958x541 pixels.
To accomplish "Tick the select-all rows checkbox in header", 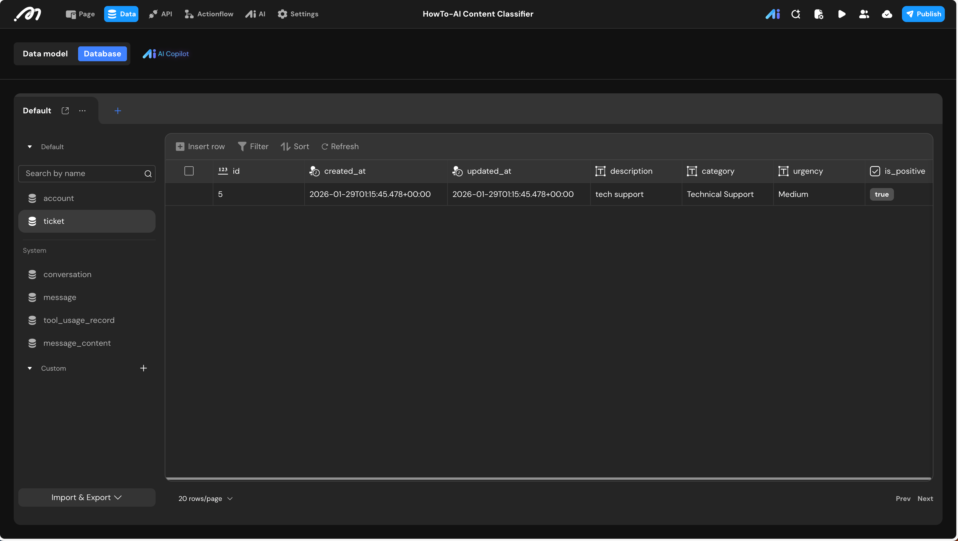I will (189, 171).
